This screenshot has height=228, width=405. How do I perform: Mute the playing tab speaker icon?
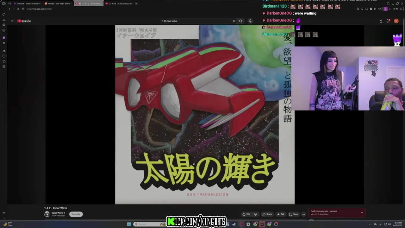(x=79, y=3)
